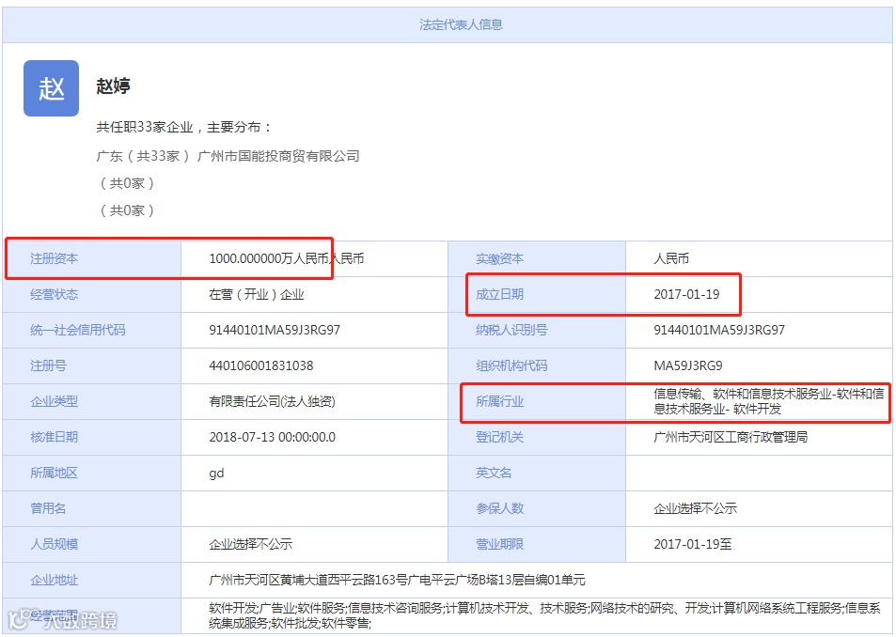Image resolution: width=896 pixels, height=637 pixels.
Task: Select 有限责任公司(法人独资) value
Action: pos(272,401)
